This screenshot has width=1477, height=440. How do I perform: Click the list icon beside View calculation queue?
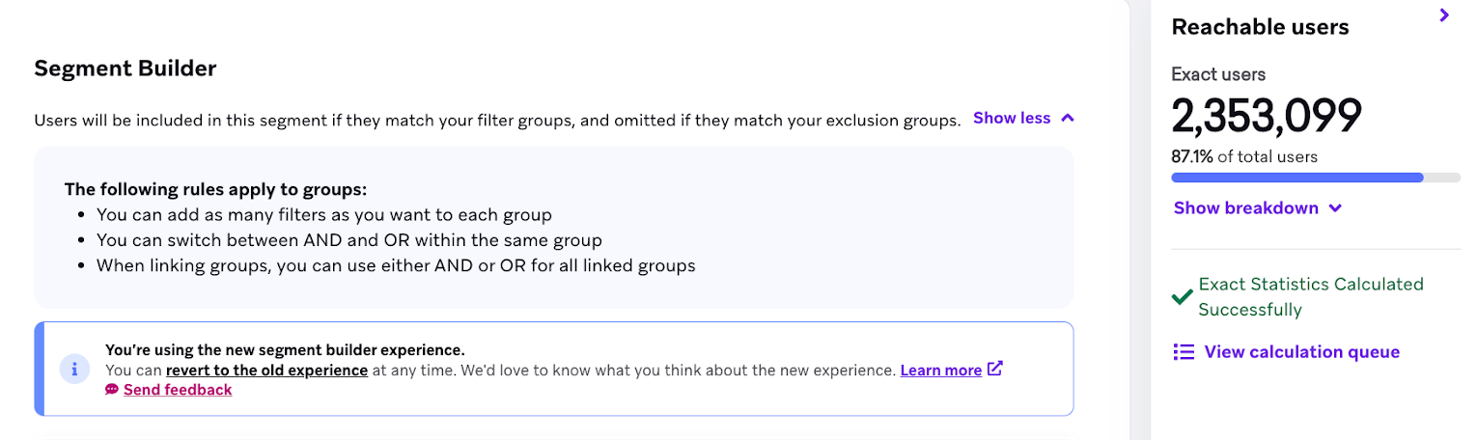(1184, 352)
